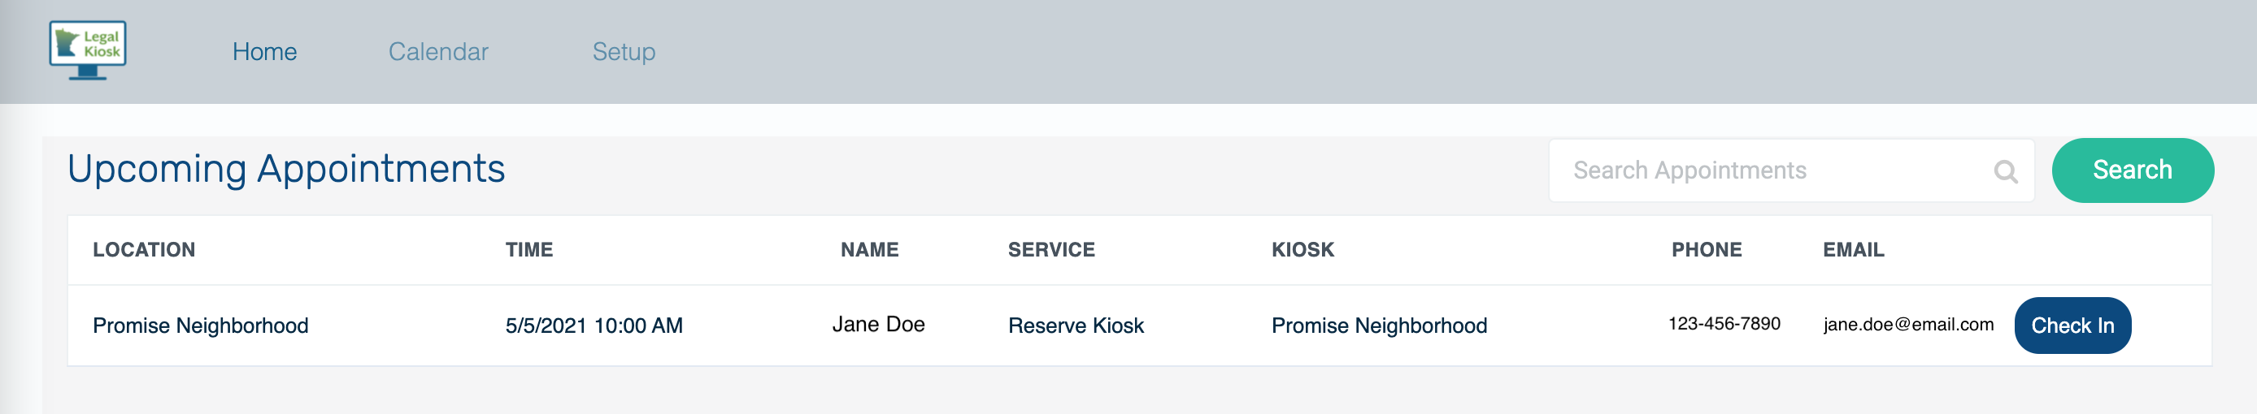Click the PHONE column header
This screenshot has height=414, width=2257.
tap(1707, 249)
